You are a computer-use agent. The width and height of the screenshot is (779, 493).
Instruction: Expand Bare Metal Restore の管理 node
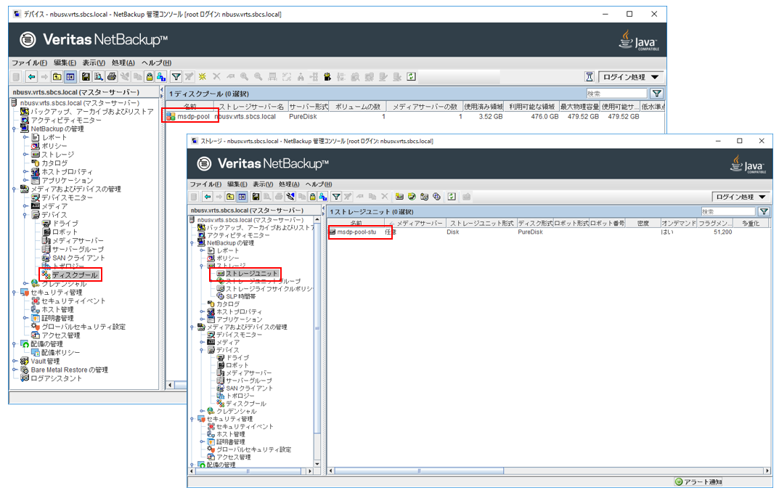pos(14,370)
